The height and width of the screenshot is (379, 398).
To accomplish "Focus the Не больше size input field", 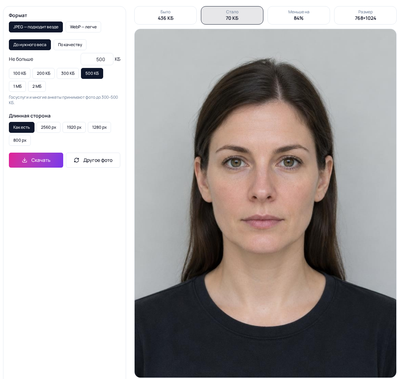I will click(x=97, y=59).
